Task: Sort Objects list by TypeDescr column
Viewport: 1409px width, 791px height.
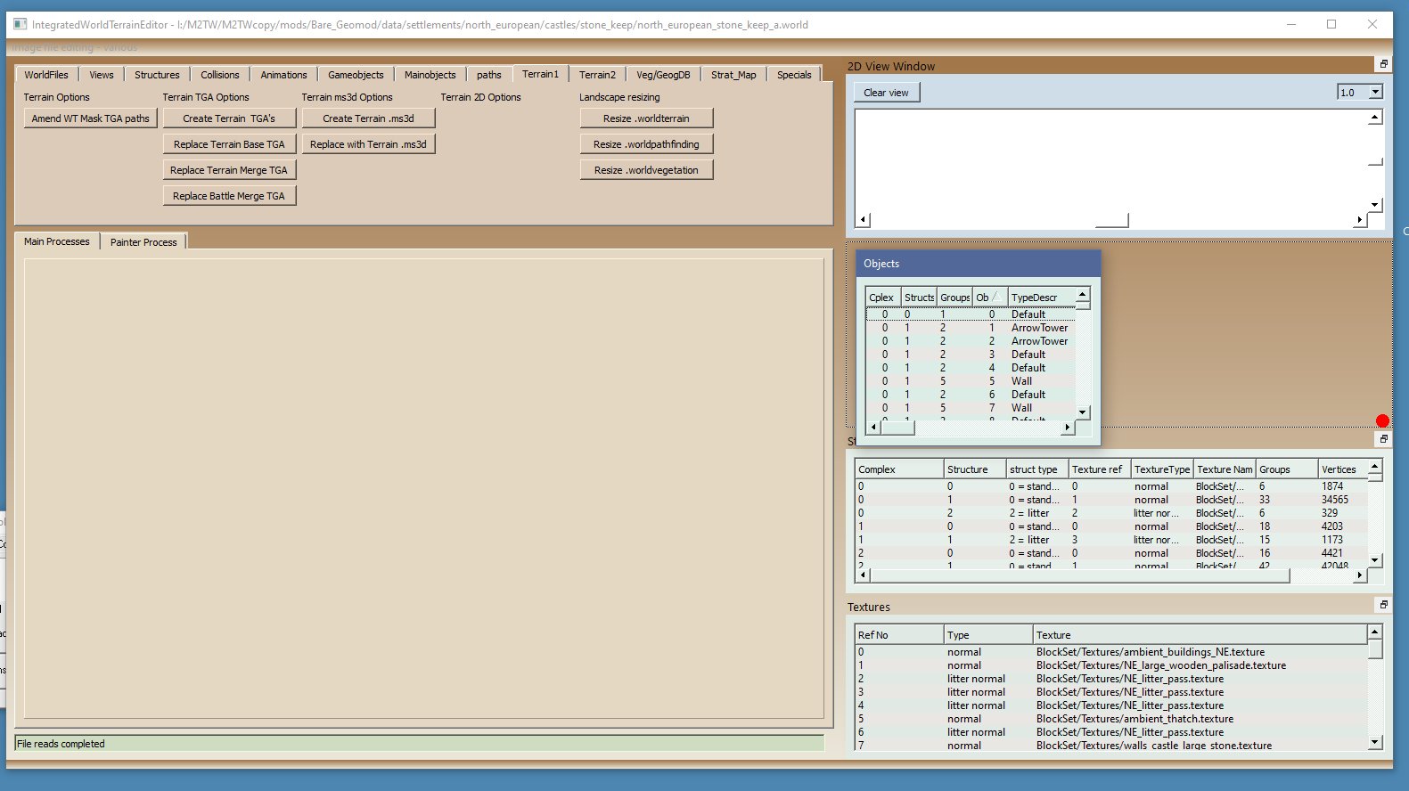Action: click(1041, 298)
